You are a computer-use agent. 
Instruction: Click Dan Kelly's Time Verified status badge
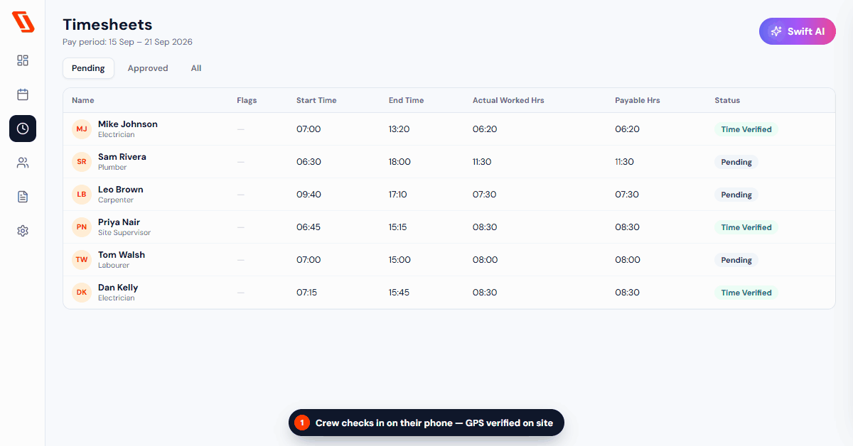[x=746, y=293]
